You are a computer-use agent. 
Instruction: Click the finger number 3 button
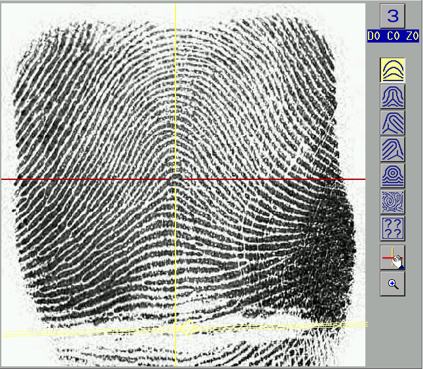[392, 16]
